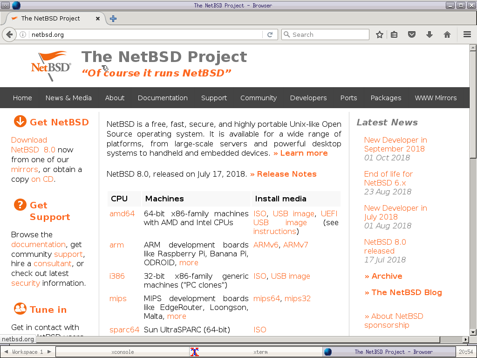
Task: Open the ARMv7 install media link
Action: [295, 245]
